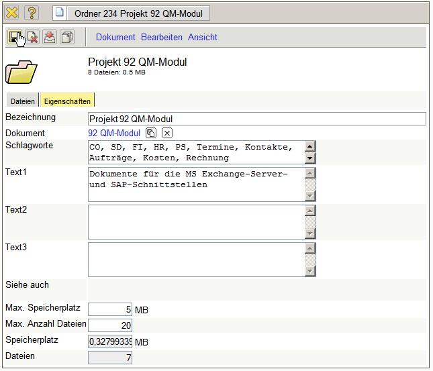433x371 pixels.
Task: Click the Schlagworte scrollbar up arrow
Action: pyautogui.click(x=310, y=146)
